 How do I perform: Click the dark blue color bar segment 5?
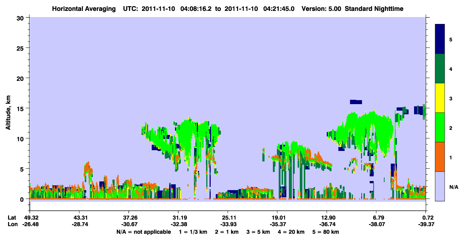click(440, 39)
